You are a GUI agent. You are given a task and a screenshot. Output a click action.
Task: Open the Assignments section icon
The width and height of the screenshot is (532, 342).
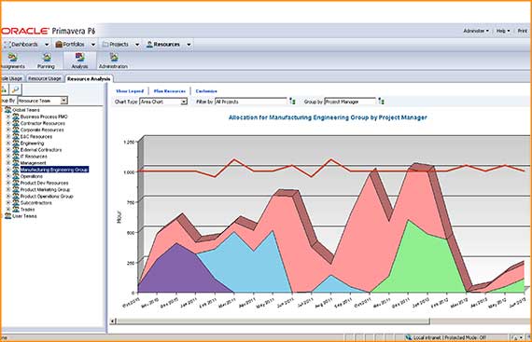(x=12, y=57)
